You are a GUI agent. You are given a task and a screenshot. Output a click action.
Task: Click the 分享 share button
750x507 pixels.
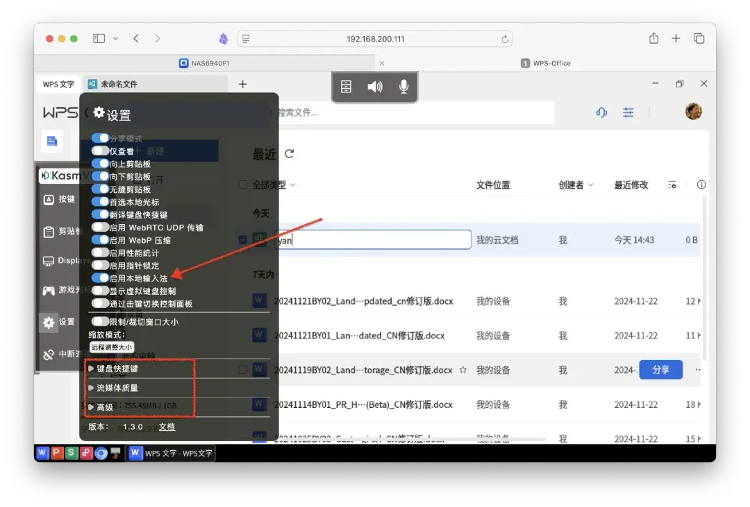coord(660,370)
